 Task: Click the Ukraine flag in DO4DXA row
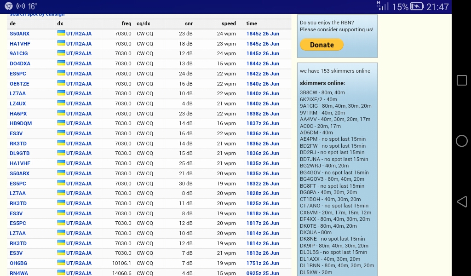(x=61, y=63)
